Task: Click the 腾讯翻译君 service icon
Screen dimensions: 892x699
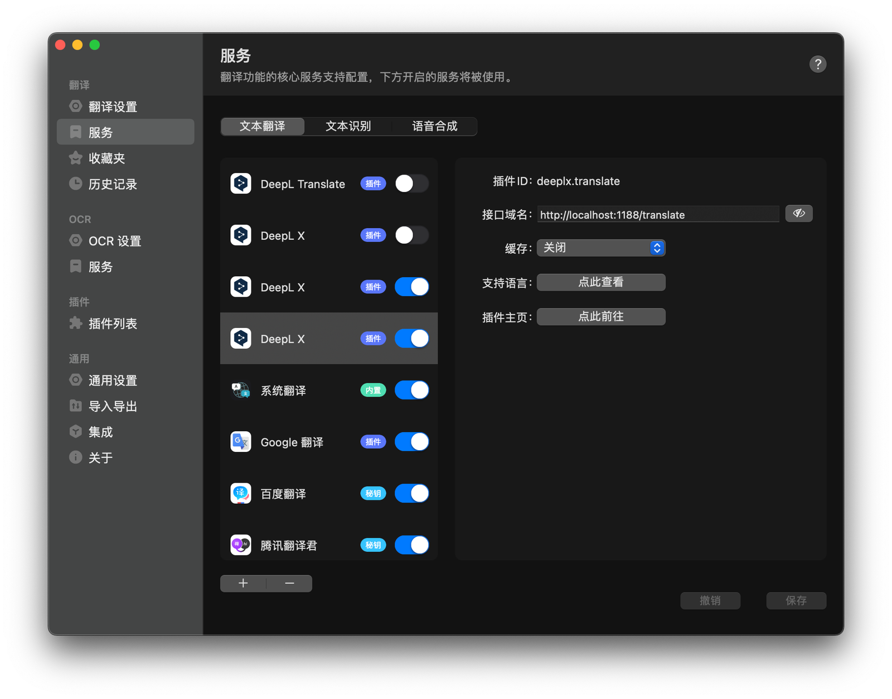Action: click(x=240, y=545)
